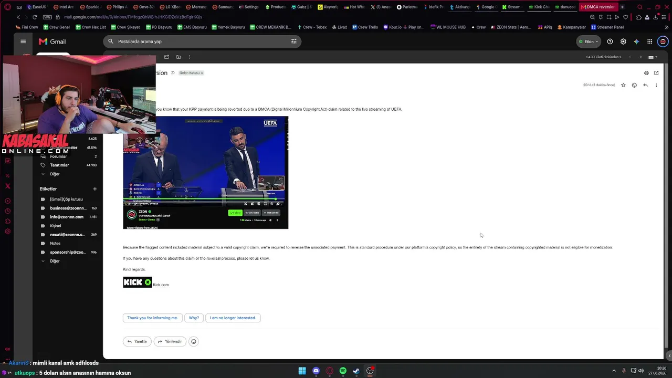
Task: Star the DMCA reversion email
Action: [623, 85]
